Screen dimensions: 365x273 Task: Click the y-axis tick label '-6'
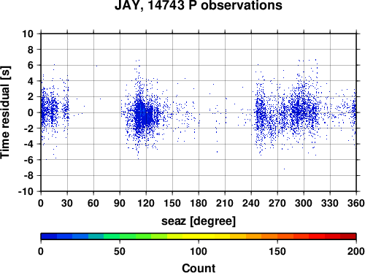coord(28,160)
